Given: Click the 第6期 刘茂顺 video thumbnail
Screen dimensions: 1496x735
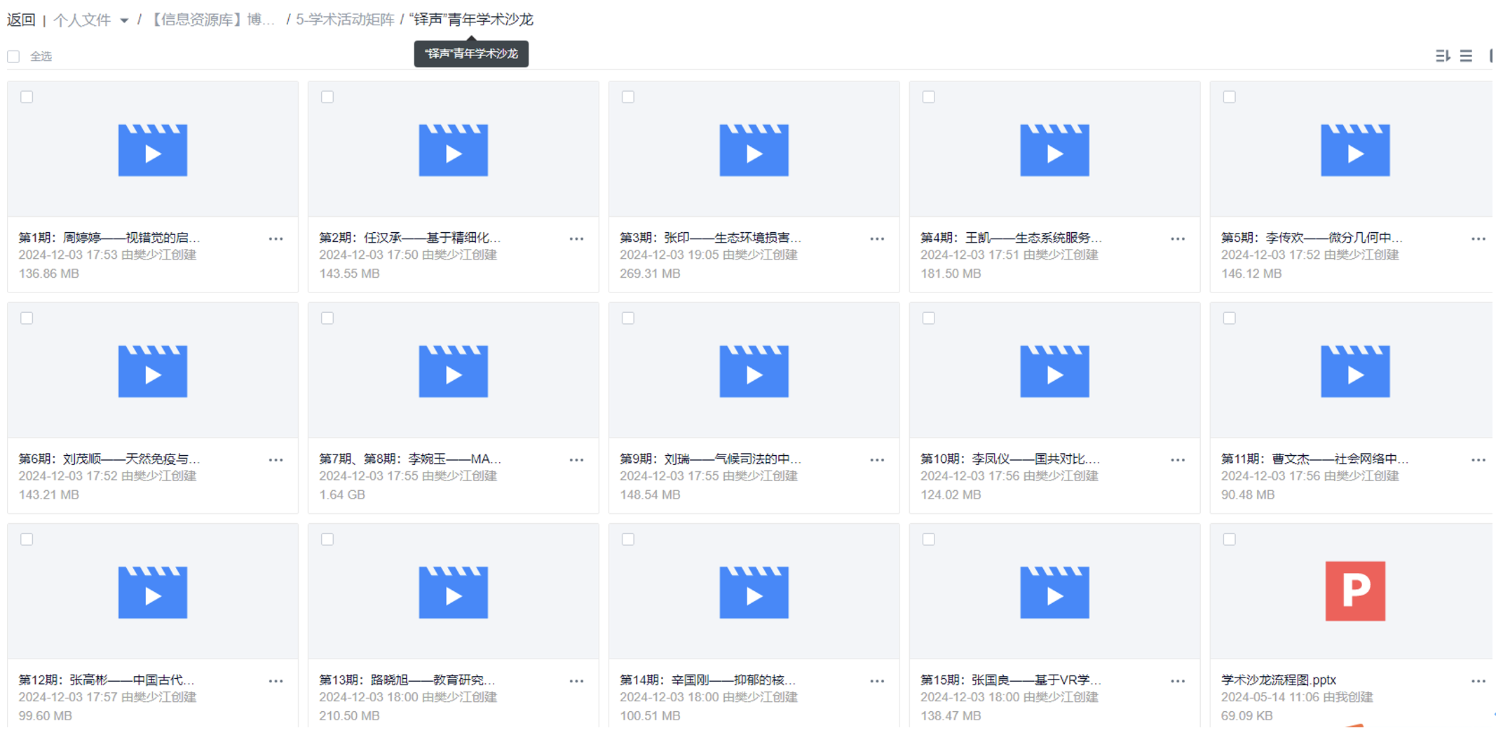Looking at the screenshot, I should [152, 370].
